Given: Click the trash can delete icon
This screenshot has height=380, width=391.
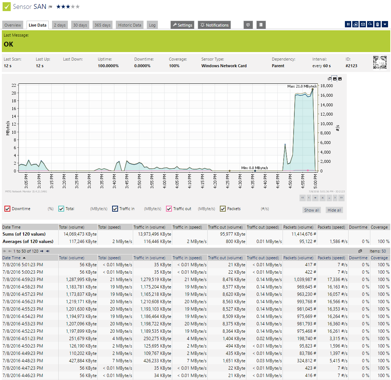Looking at the screenshot, I should point(377,24).
